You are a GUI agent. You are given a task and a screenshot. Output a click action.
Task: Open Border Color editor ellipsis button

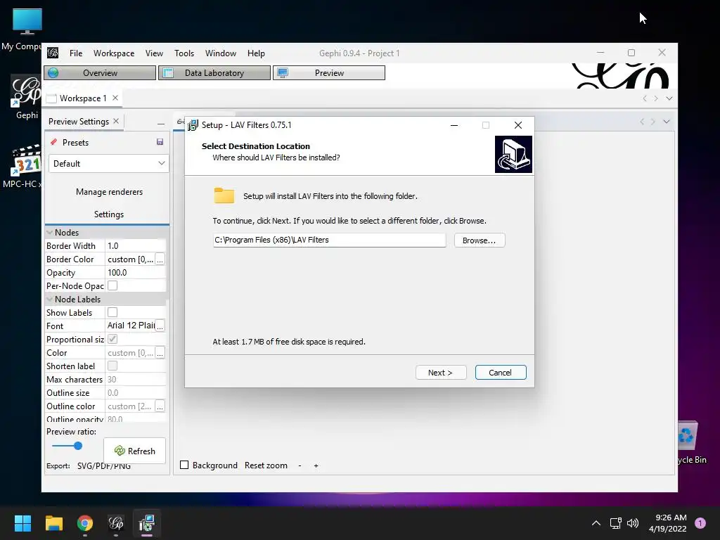pyautogui.click(x=160, y=259)
